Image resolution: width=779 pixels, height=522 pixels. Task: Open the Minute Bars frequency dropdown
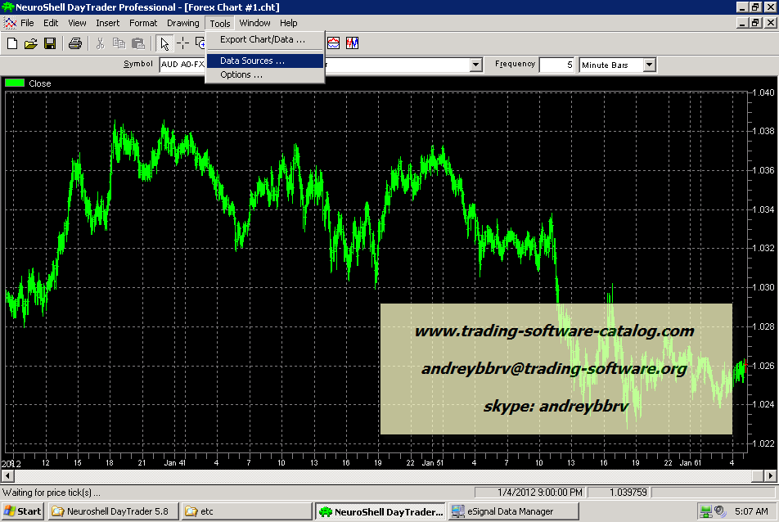coord(649,65)
